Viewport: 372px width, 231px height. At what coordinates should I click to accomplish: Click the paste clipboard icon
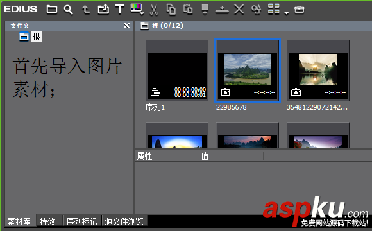[188, 10]
